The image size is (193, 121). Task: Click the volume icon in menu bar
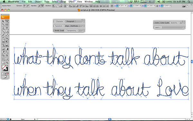[159, 2]
